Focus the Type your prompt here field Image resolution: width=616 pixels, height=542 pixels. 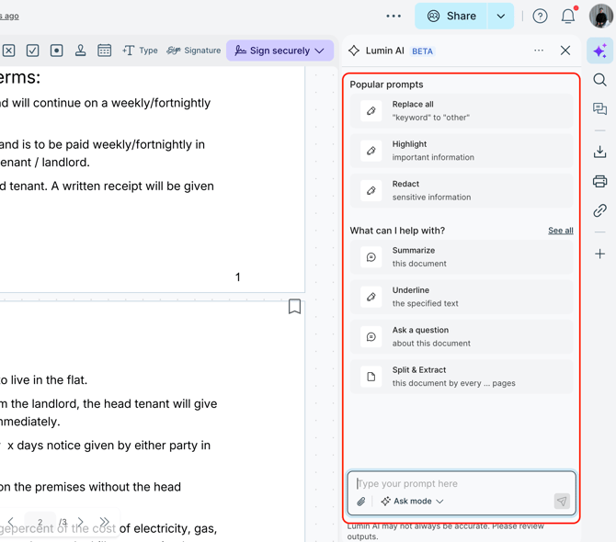[x=462, y=483]
